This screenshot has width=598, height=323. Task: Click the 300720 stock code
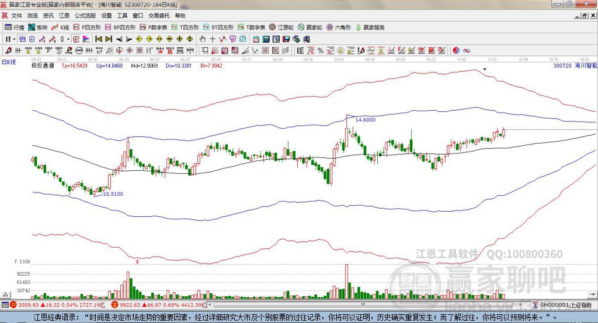click(562, 65)
